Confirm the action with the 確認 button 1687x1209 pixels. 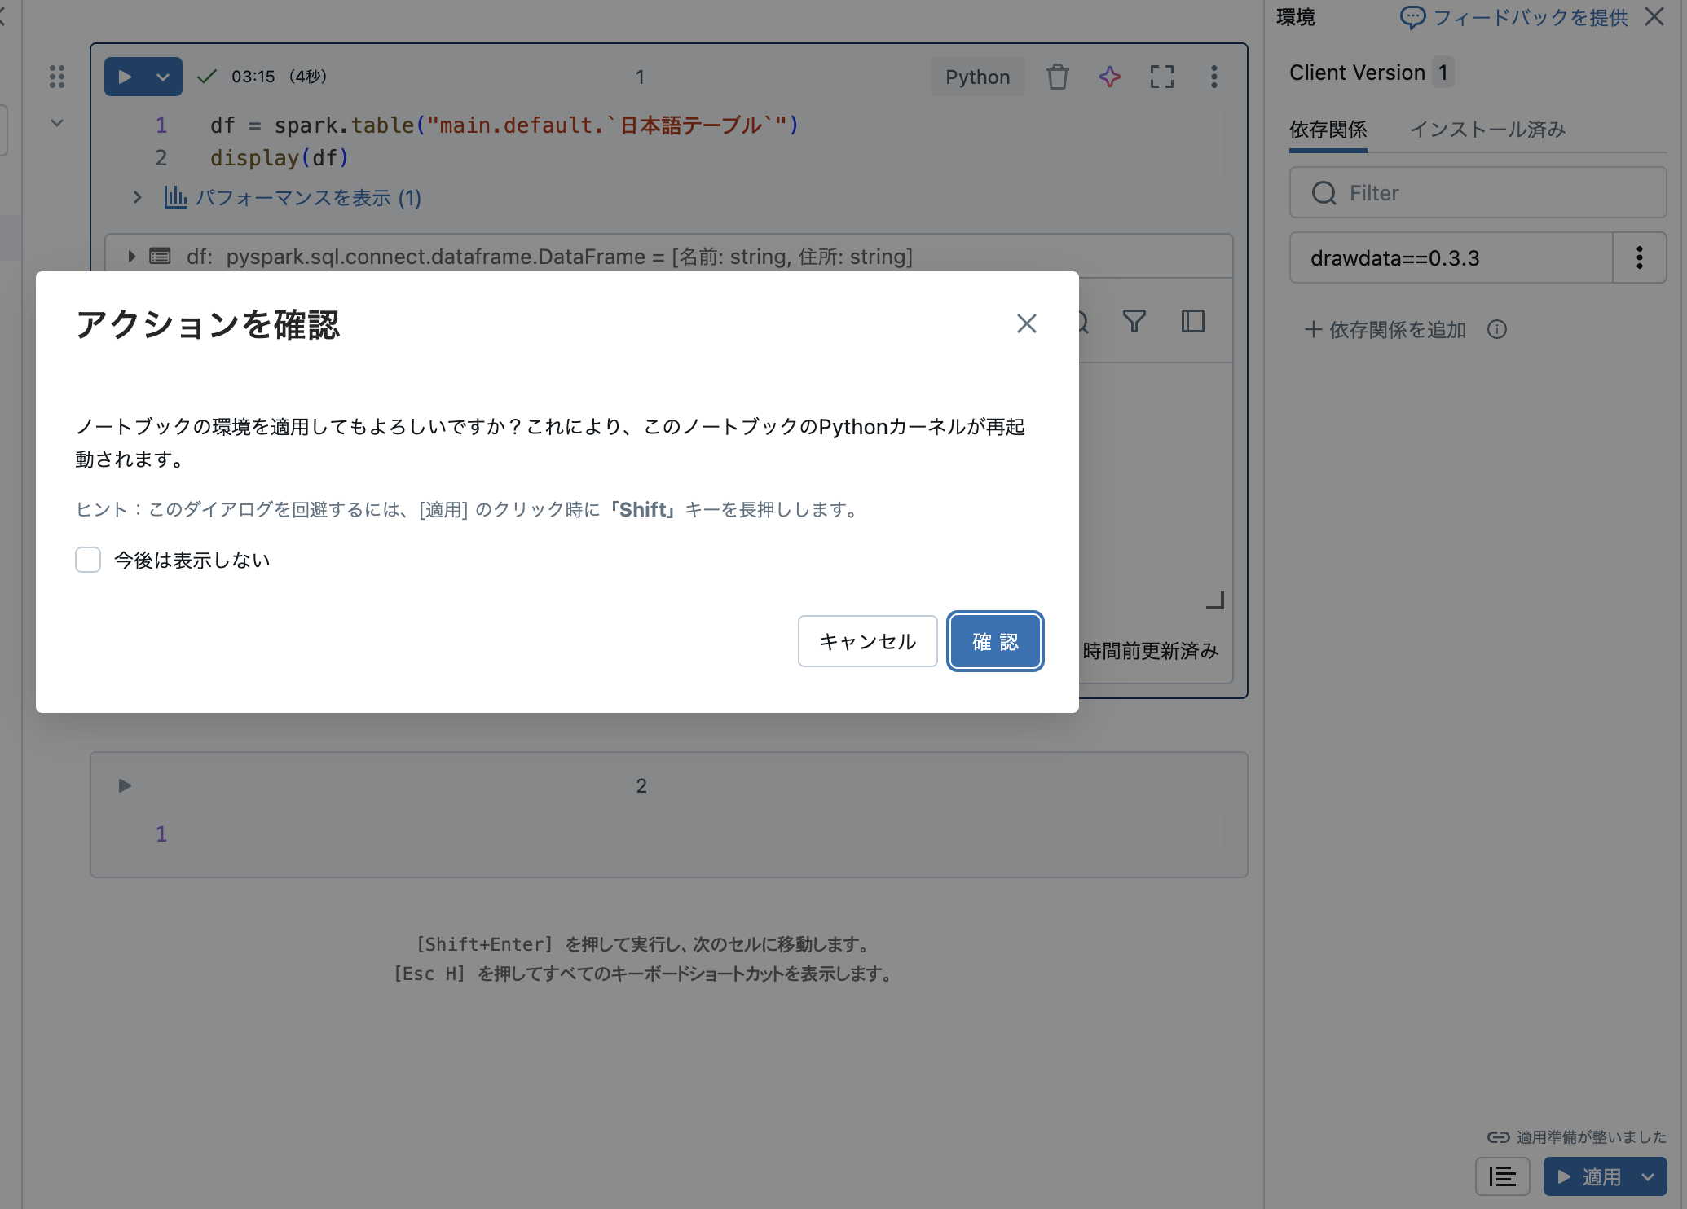(994, 641)
